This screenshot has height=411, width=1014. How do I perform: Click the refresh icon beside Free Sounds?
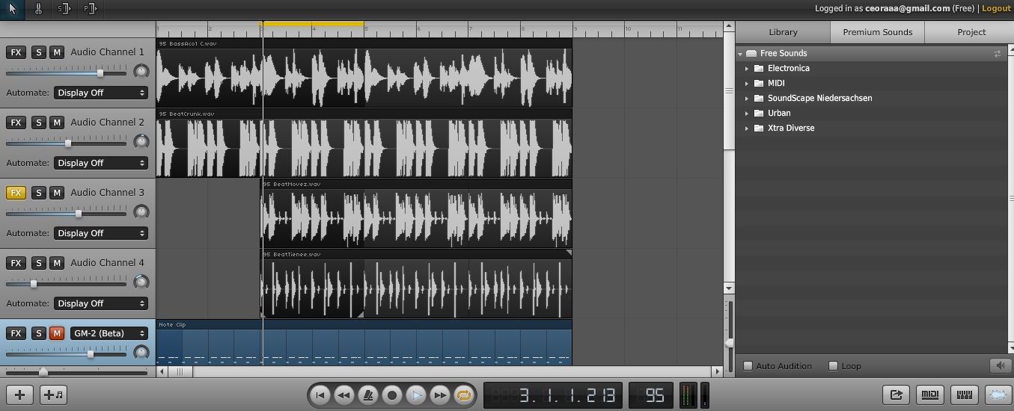coord(997,54)
